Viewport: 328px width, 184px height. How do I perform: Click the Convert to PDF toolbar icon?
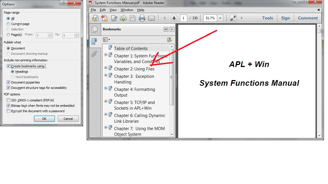point(104,18)
